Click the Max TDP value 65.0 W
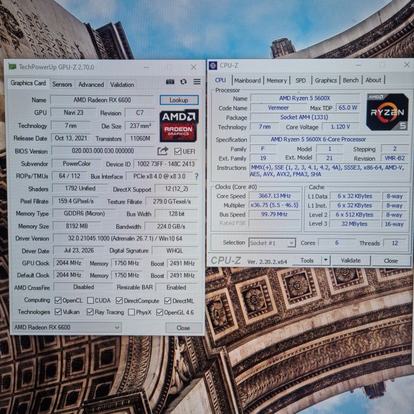This screenshot has width=414, height=414. (x=348, y=108)
